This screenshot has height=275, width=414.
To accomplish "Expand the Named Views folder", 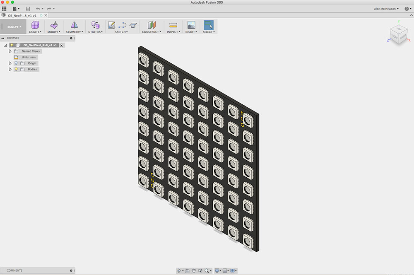I will [10, 51].
